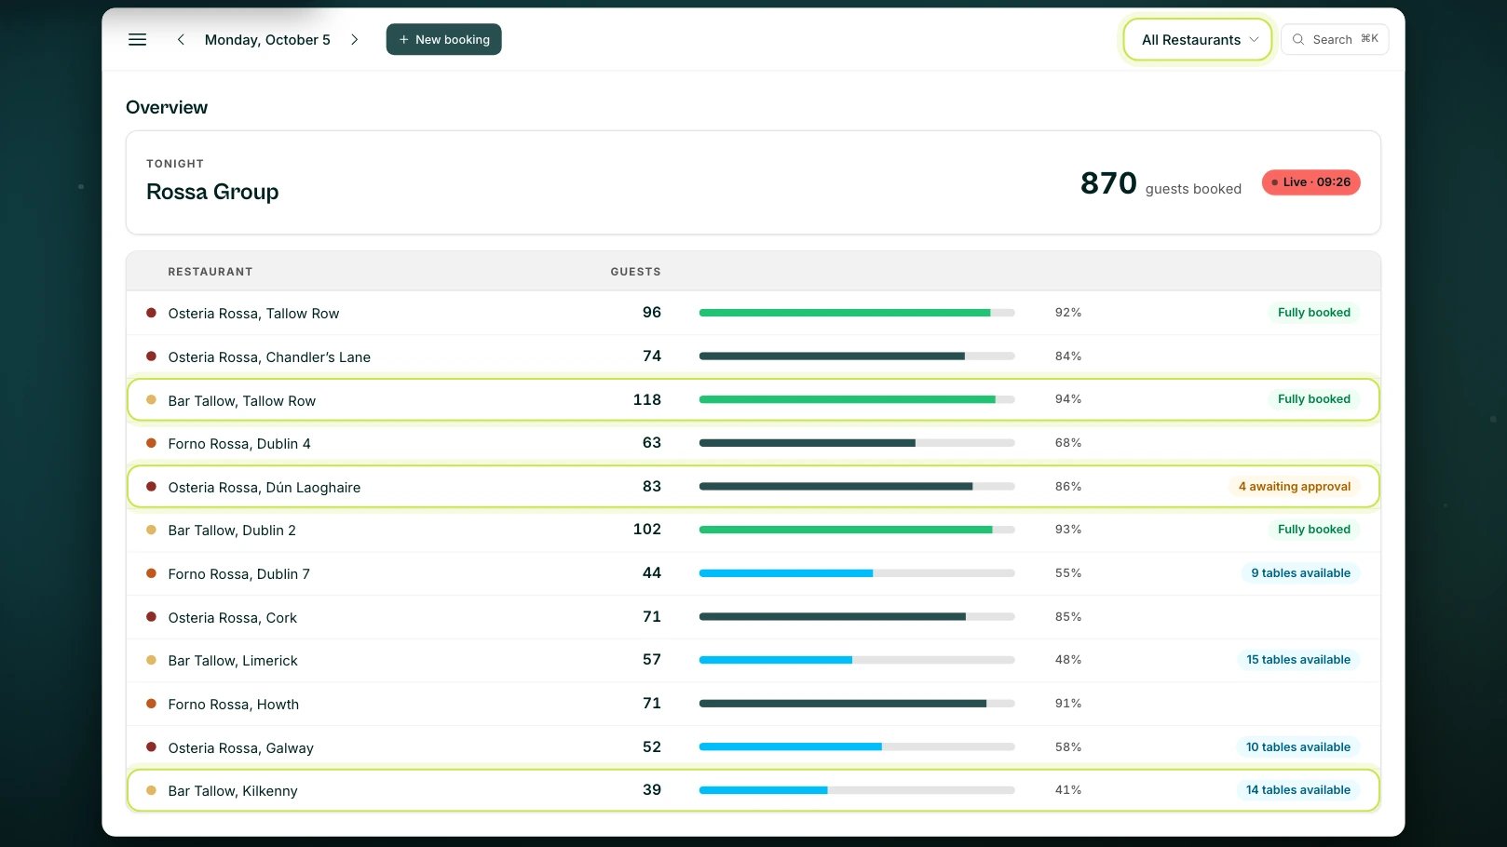
Task: Open the 4 awaiting approval badge
Action: (x=1294, y=487)
